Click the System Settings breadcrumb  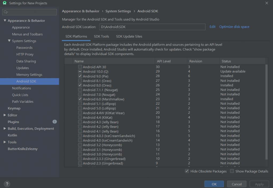point(118,11)
